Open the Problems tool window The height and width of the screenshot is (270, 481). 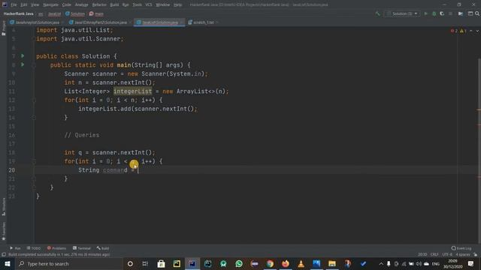(x=56, y=248)
